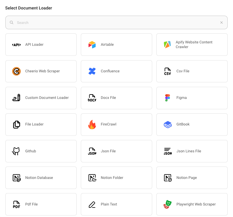Click the Cheerio orange C icon
The image size is (233, 217).
click(16, 71)
